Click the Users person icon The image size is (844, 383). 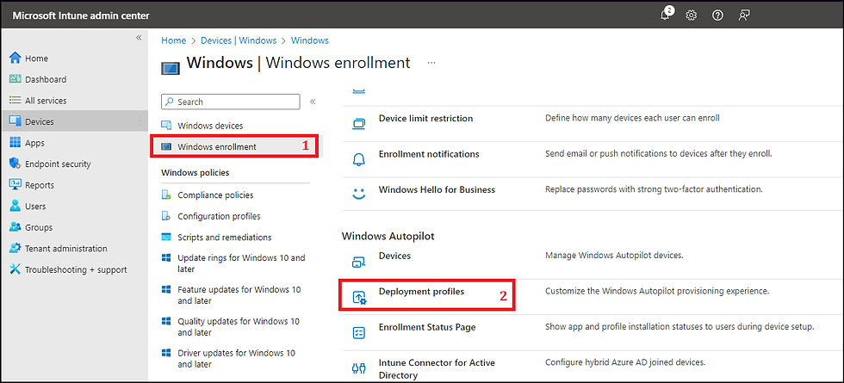click(16, 206)
